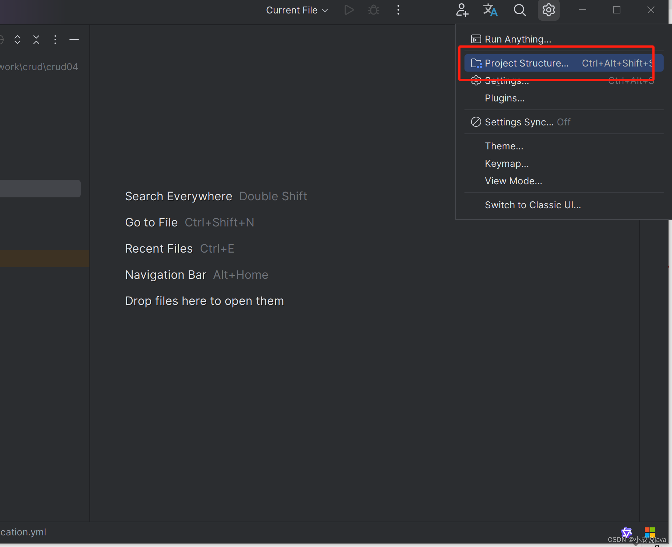The height and width of the screenshot is (547, 672).
Task: Hide the project tool window
Action: coord(74,39)
